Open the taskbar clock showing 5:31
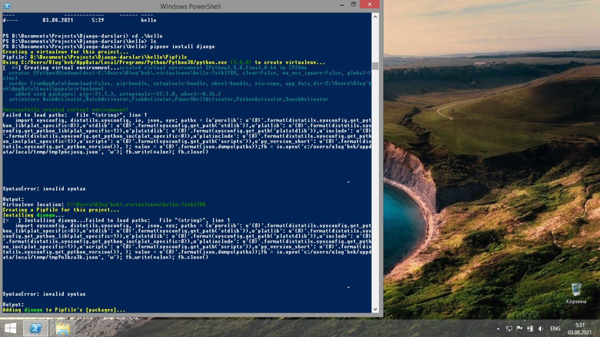Image resolution: width=600 pixels, height=337 pixels. click(x=580, y=328)
